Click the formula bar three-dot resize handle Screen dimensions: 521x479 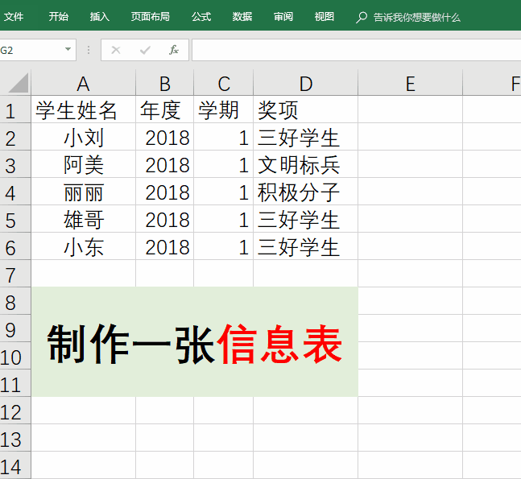coord(89,50)
